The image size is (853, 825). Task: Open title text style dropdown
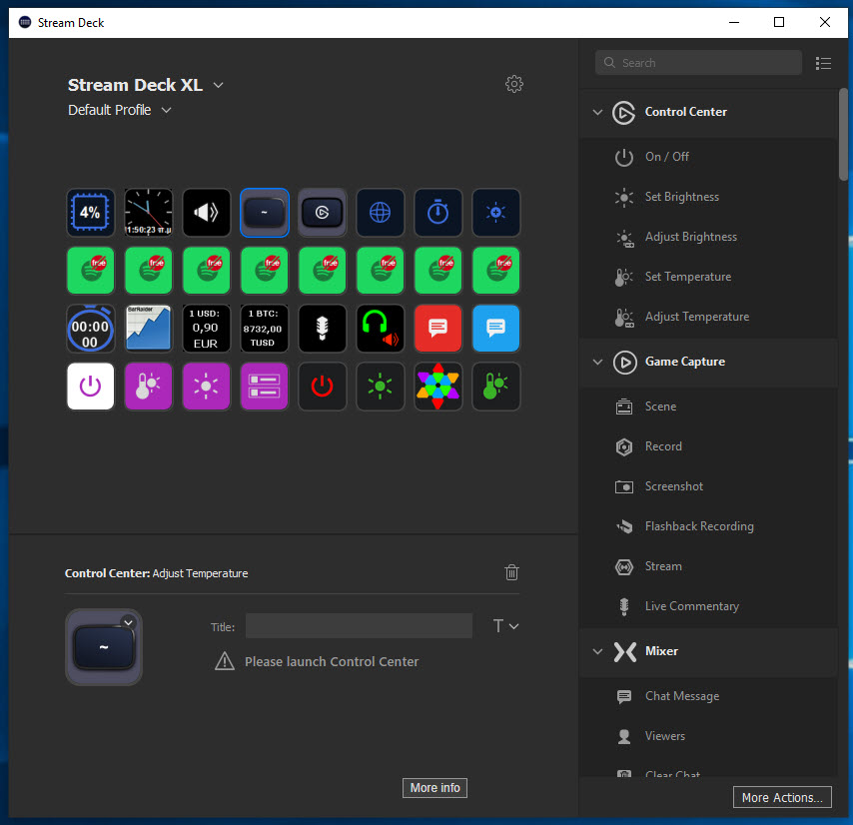tap(506, 626)
